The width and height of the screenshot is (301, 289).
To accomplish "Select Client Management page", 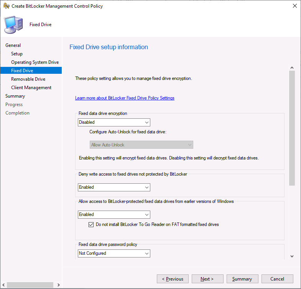I will [x=31, y=88].
